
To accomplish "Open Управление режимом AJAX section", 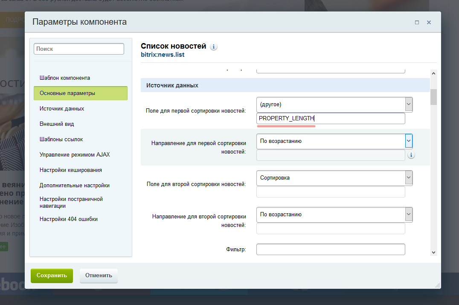I will pyautogui.click(x=75, y=155).
